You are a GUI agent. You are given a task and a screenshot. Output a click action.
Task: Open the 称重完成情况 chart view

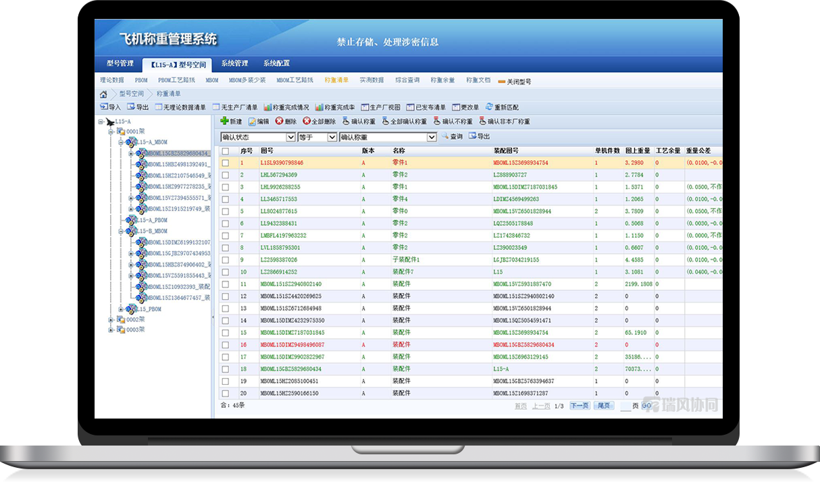click(x=290, y=107)
